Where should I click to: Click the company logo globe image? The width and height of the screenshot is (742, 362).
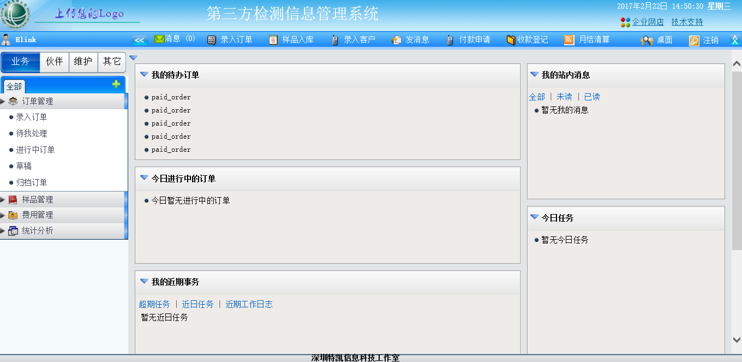pos(15,15)
